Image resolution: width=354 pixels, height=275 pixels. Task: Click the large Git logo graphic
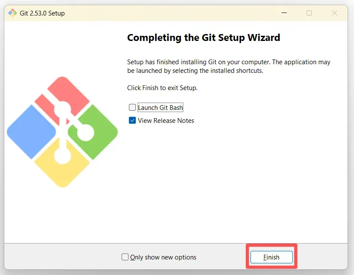point(63,132)
